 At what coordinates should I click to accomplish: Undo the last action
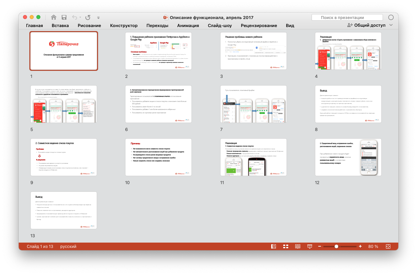[74, 17]
